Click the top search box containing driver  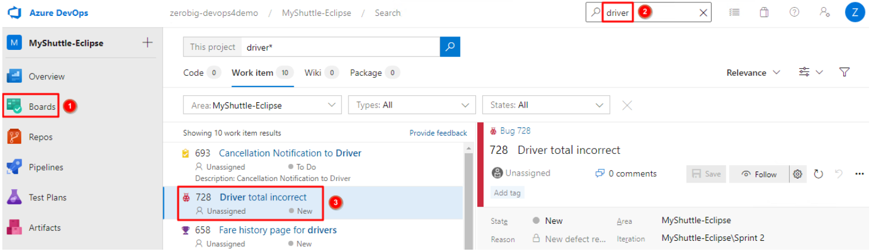click(648, 12)
